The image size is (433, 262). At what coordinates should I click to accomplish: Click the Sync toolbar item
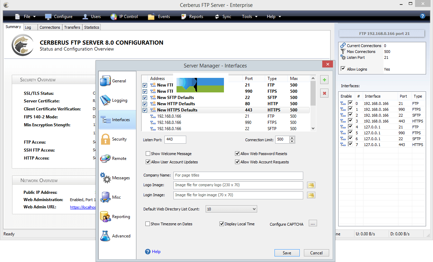pyautogui.click(x=223, y=17)
